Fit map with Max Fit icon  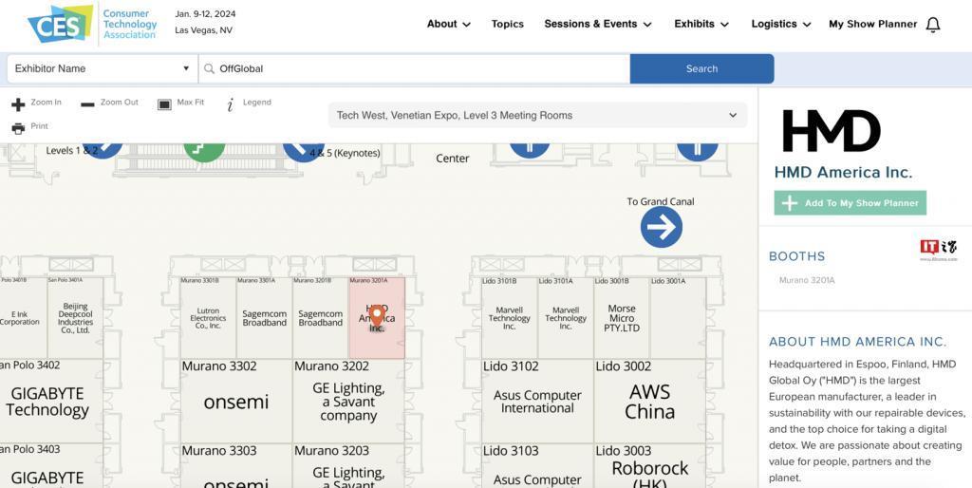pos(164,103)
